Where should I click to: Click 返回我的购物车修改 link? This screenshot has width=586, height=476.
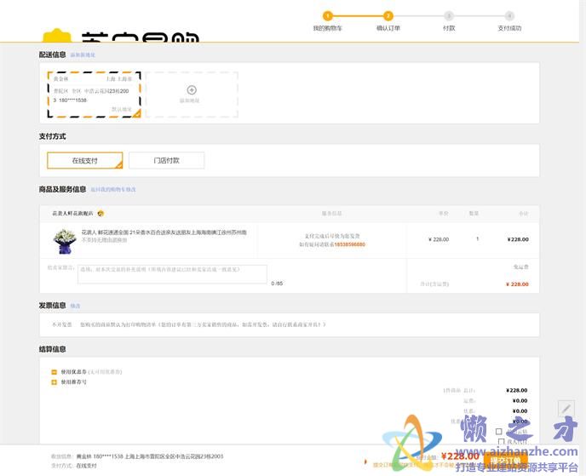point(113,189)
